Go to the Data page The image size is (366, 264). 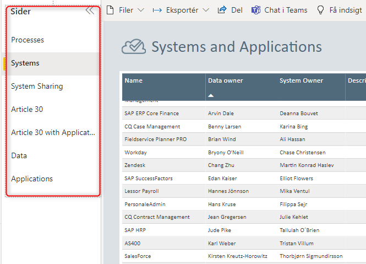click(x=19, y=156)
